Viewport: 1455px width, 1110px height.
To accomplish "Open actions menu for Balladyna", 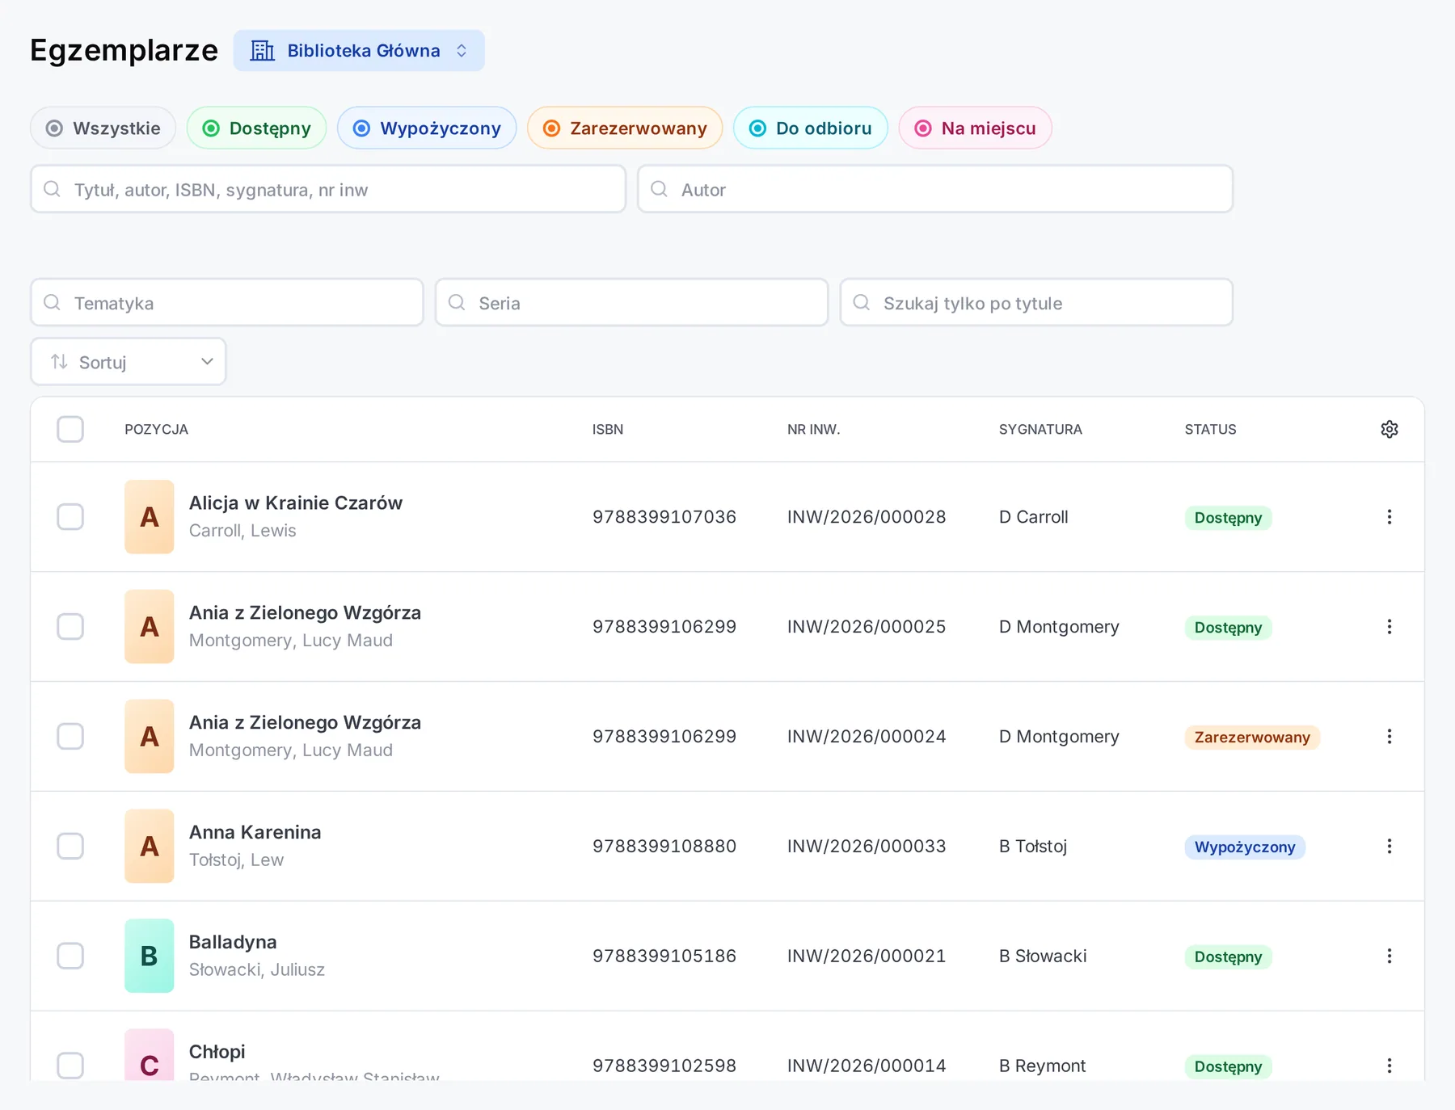I will click(x=1389, y=957).
